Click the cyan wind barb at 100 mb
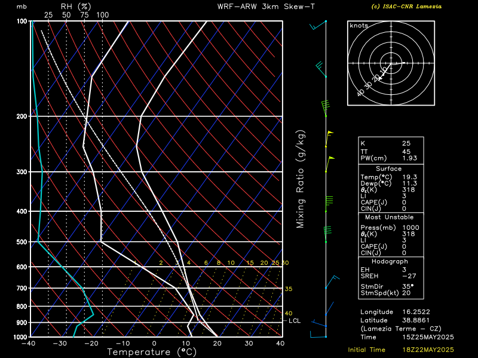The height and width of the screenshot is (358, 478). pos(318,25)
